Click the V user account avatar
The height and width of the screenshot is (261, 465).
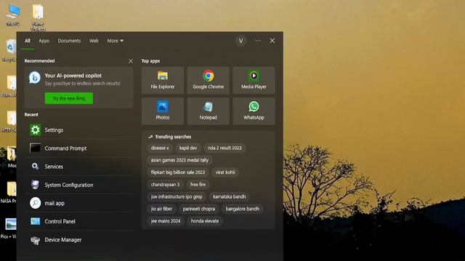pos(240,41)
